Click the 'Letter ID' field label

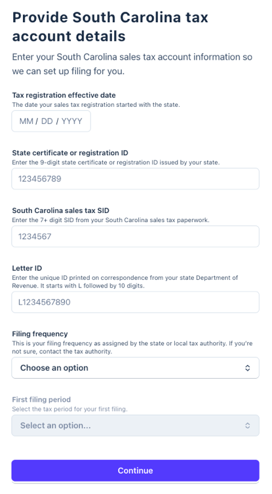(x=27, y=268)
